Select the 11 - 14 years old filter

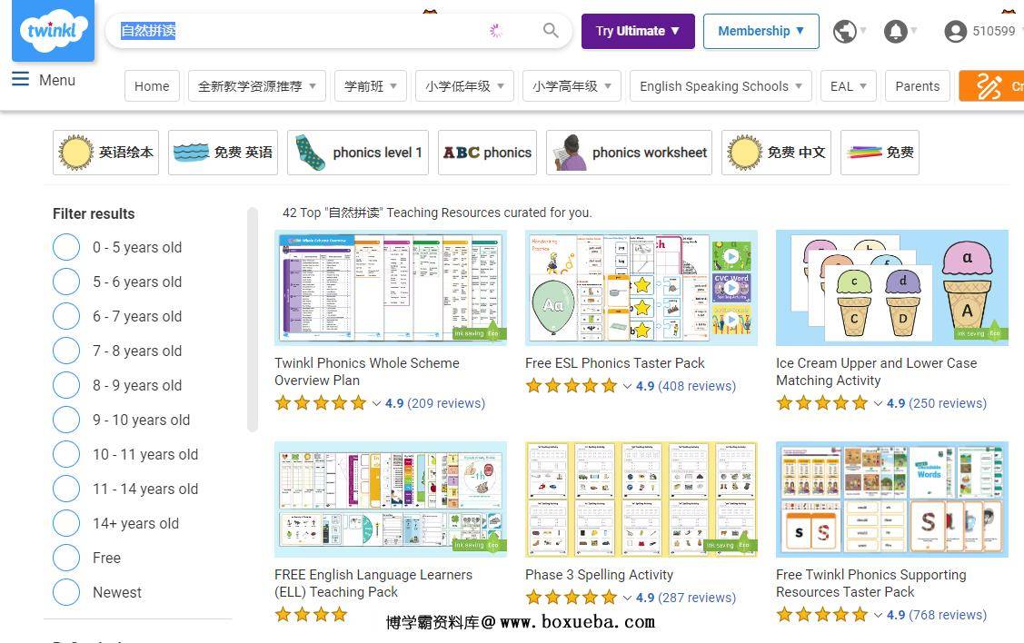[x=66, y=489]
